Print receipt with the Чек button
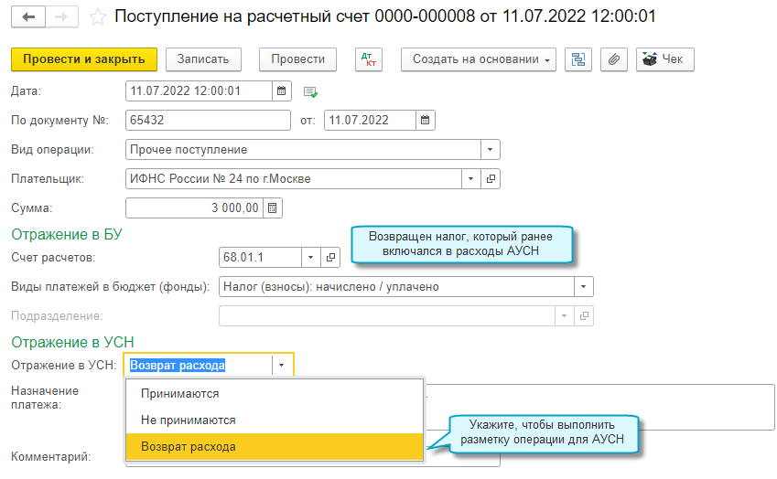The image size is (777, 479). point(665,59)
